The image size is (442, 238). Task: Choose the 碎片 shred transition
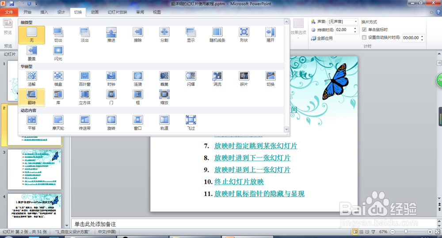(x=244, y=79)
